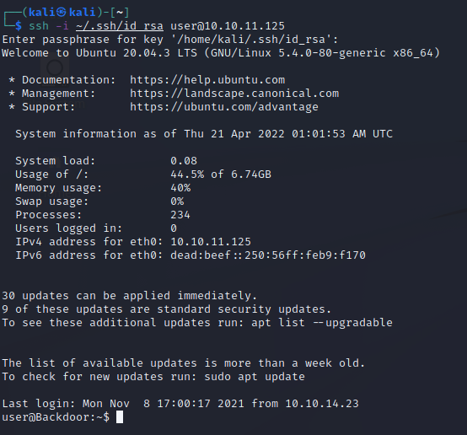467x435 pixels.
Task: Click the last login IP 10.10.14.23
Action: 322,404
